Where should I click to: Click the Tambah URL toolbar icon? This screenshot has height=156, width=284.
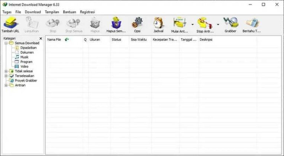pos(10,25)
